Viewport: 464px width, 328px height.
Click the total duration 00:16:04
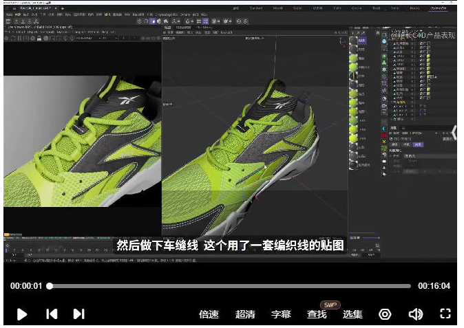click(434, 286)
